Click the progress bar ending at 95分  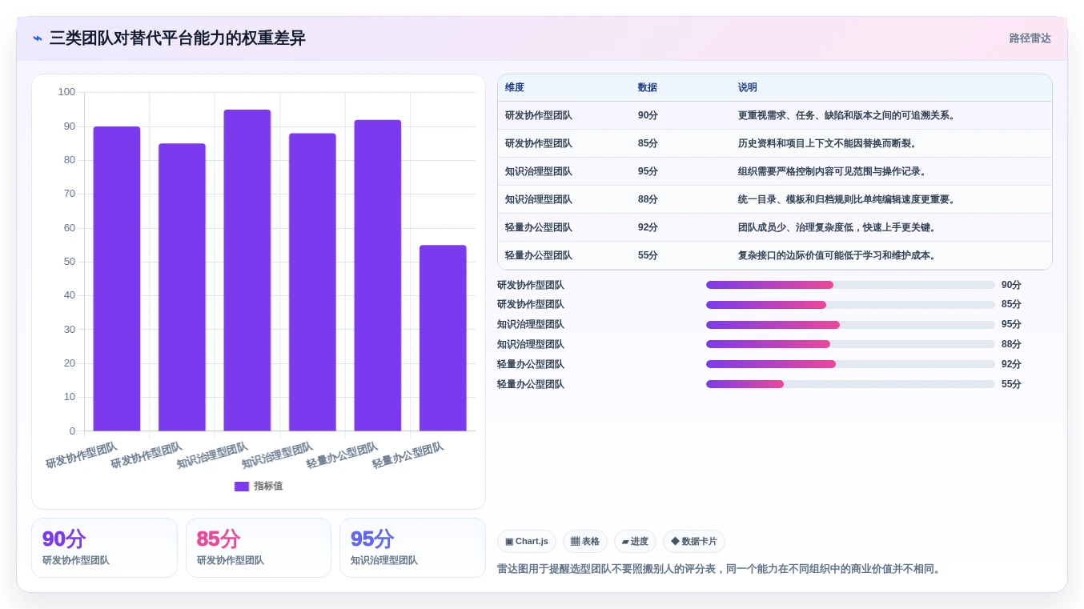850,325
